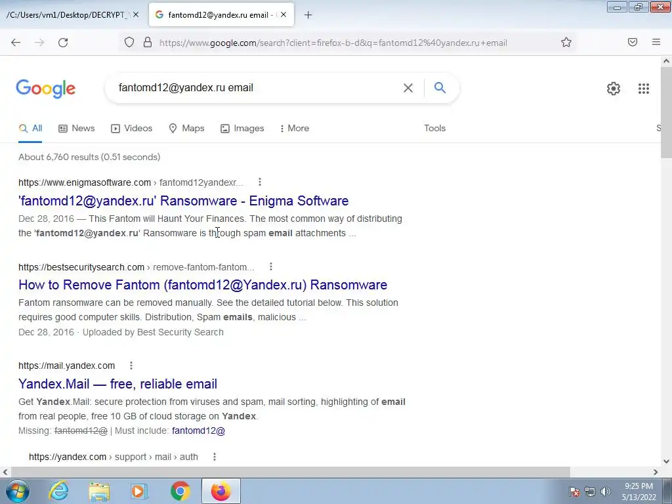Bookmark this page with the star
This screenshot has height=504, width=672.
point(566,43)
